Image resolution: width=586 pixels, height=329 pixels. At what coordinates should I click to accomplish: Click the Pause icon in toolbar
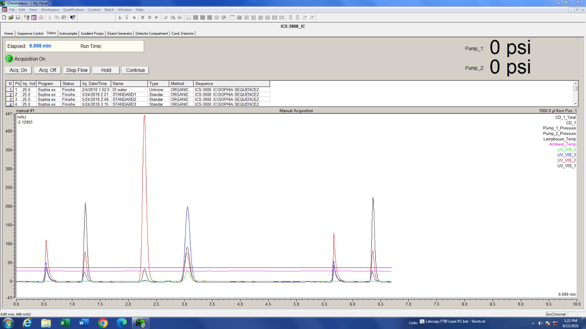point(149,18)
